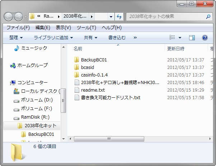Viewport: 216px width, 166px height.
Task: Open the help question mark icon
Action: pos(205,37)
